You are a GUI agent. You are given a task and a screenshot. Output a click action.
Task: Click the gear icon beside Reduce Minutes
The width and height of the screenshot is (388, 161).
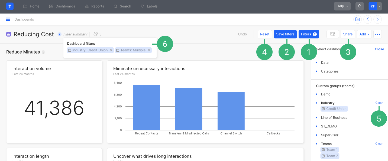[43, 52]
